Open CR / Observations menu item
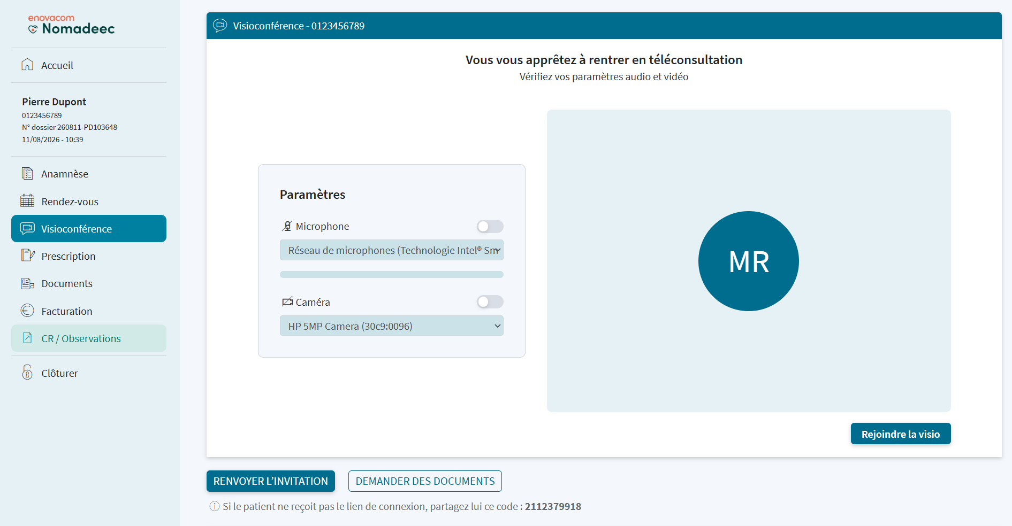The height and width of the screenshot is (526, 1012). [x=89, y=338]
